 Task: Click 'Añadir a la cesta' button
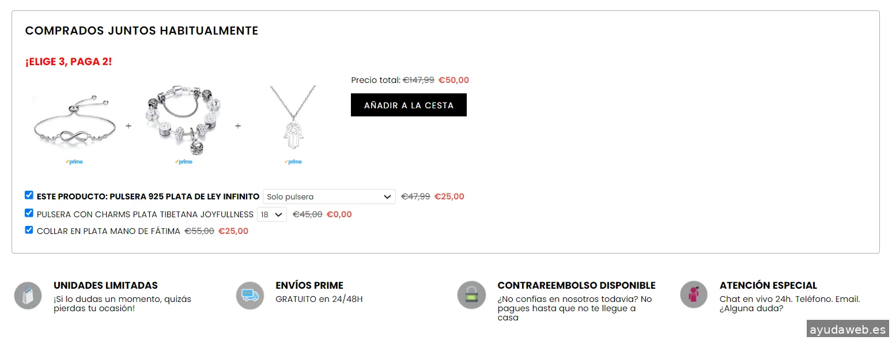[x=409, y=105]
